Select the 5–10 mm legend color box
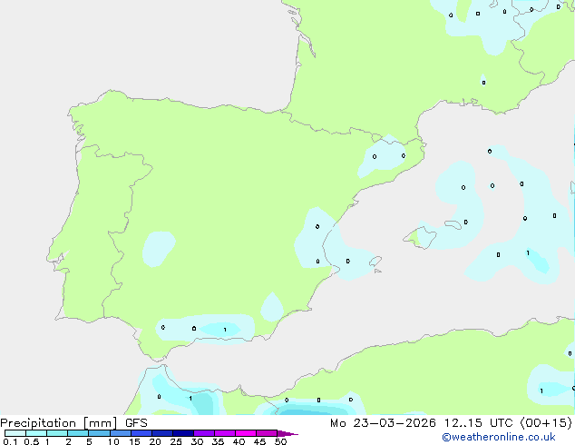Screen dimensions: 575x445 [99, 433]
